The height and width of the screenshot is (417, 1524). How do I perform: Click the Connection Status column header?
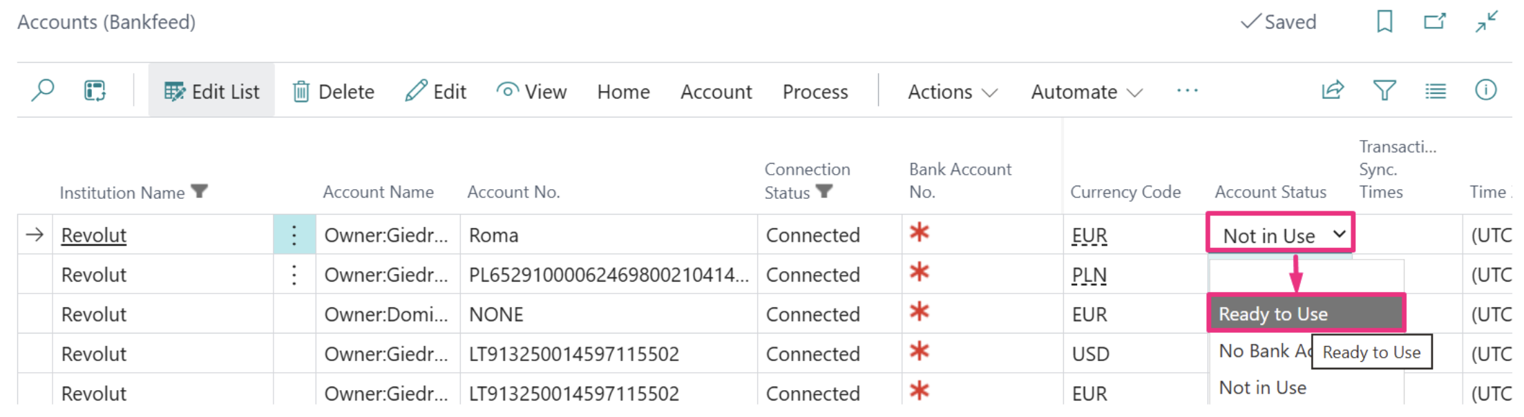coord(807,180)
